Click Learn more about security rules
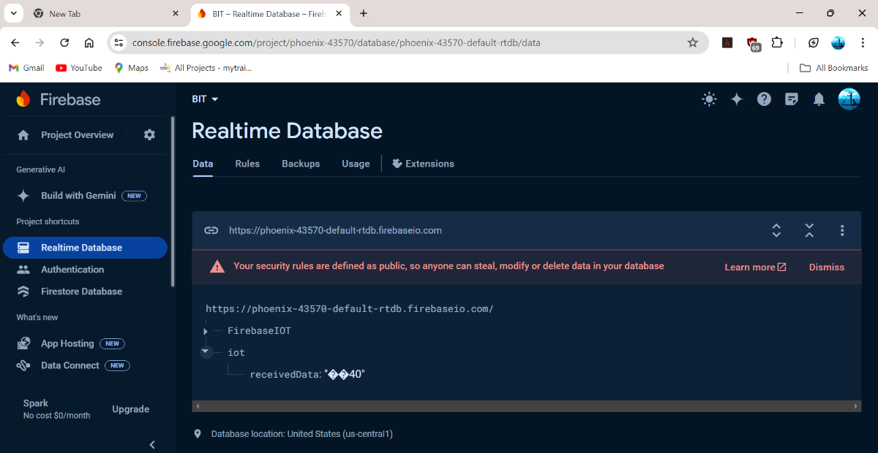The image size is (878, 453). point(755,267)
